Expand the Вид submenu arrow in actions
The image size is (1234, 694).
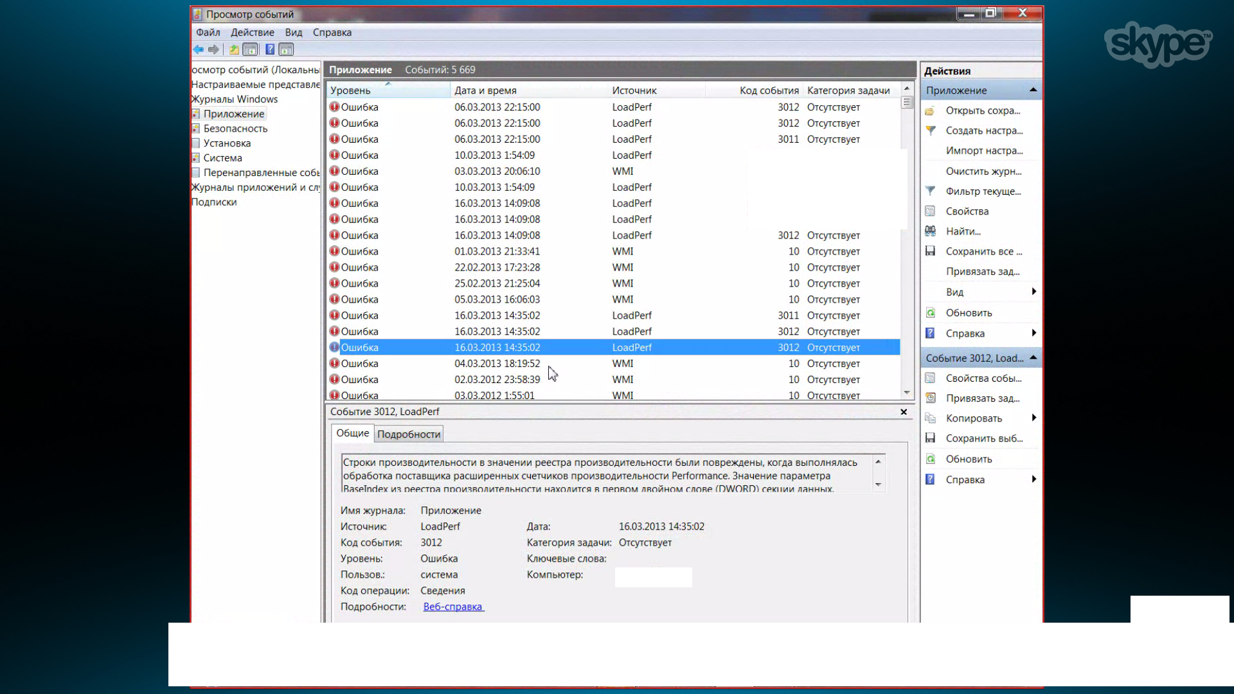tap(1033, 292)
